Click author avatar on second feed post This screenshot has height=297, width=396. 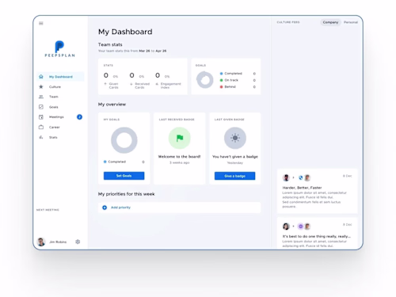[x=286, y=227]
